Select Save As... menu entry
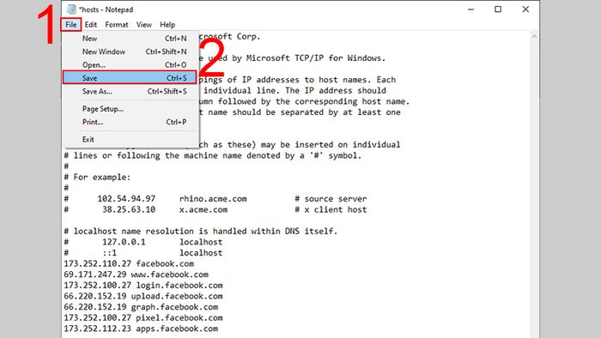 point(131,92)
